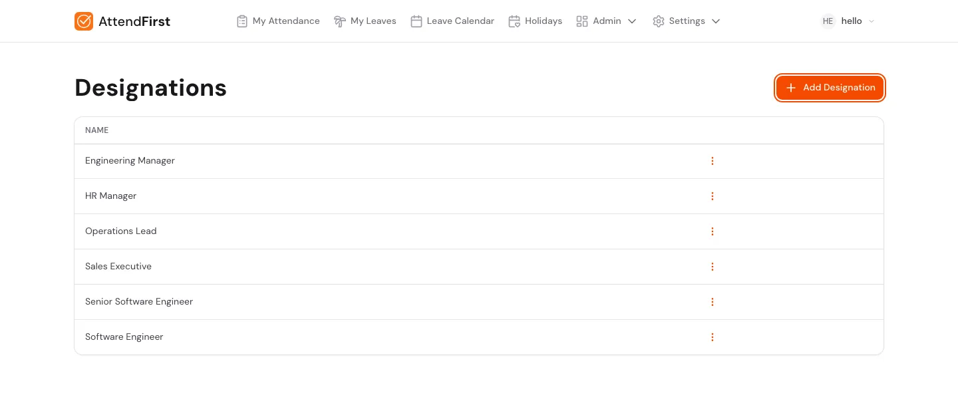Click the Settings gear icon

pos(659,21)
